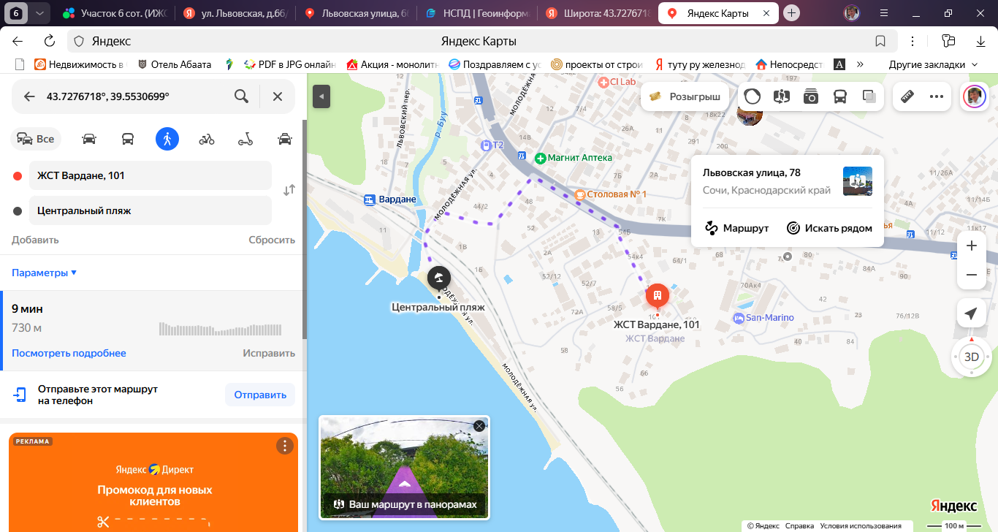Open the Yandex Maps profile avatar
Viewport: 998px width, 532px height.
[x=974, y=96]
